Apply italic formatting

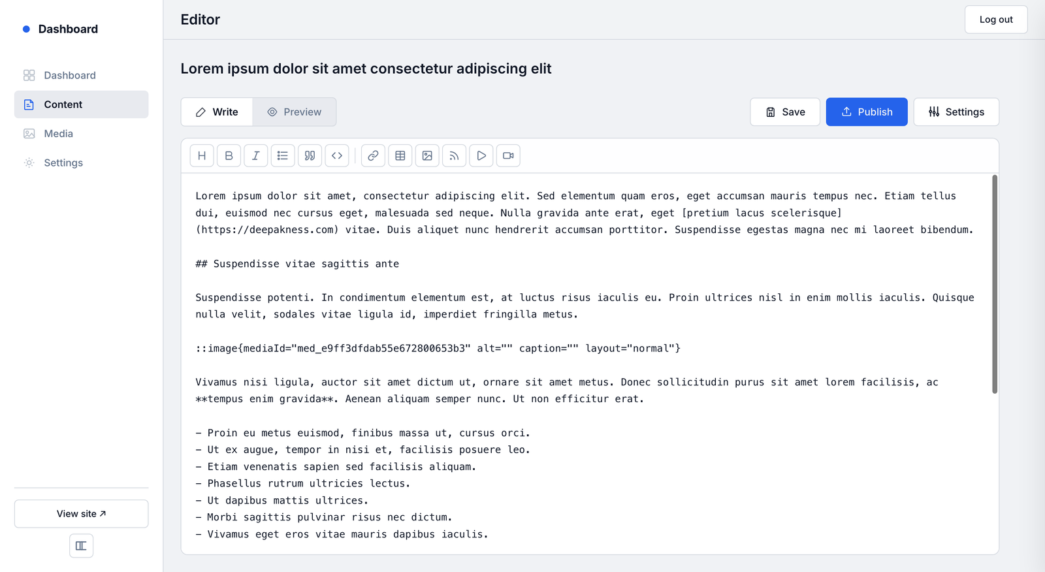tap(256, 155)
